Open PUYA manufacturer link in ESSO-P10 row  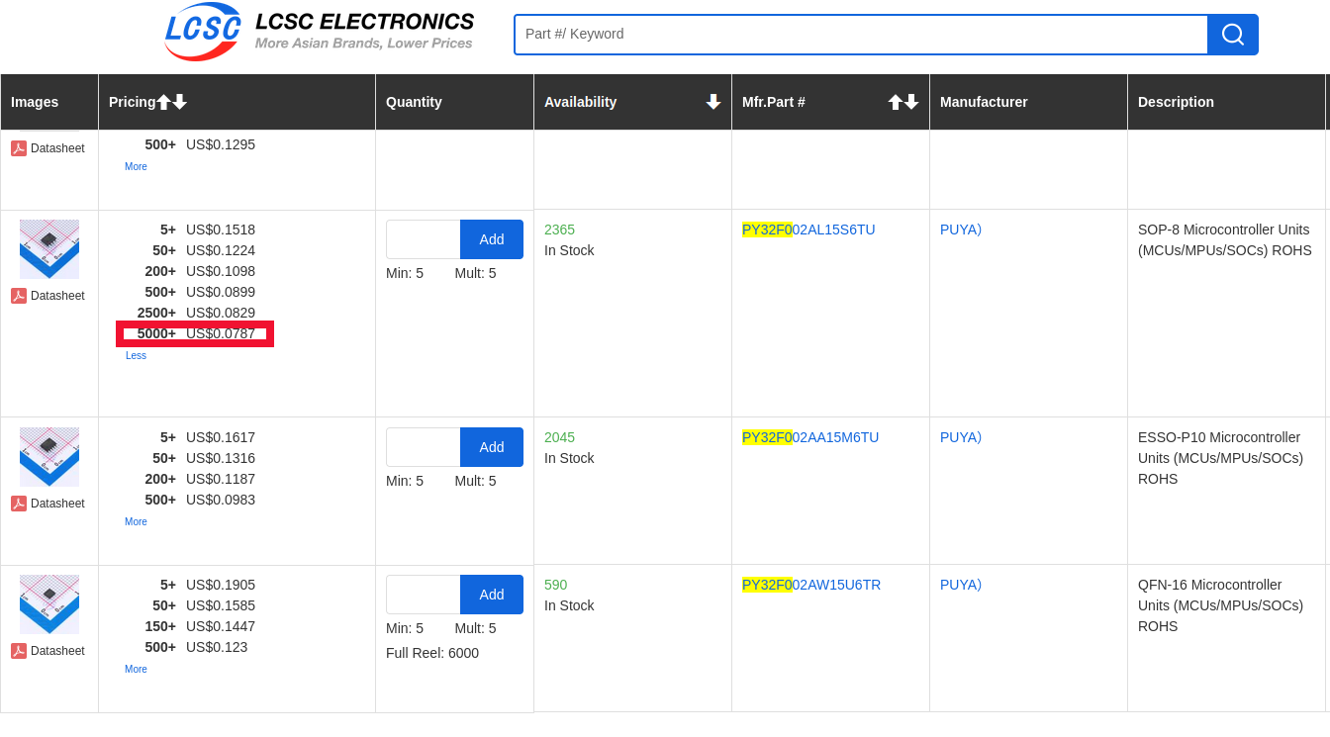click(961, 437)
